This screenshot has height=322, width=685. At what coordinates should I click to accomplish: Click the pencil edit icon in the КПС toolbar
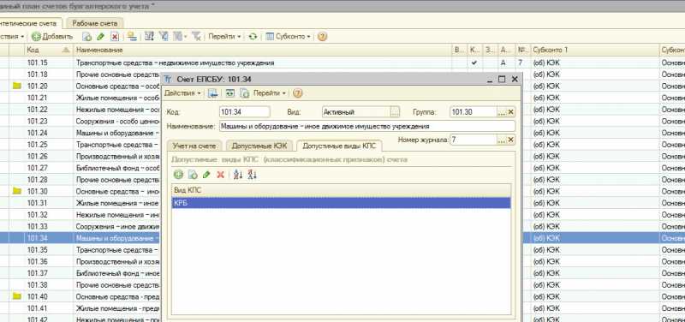pos(206,175)
